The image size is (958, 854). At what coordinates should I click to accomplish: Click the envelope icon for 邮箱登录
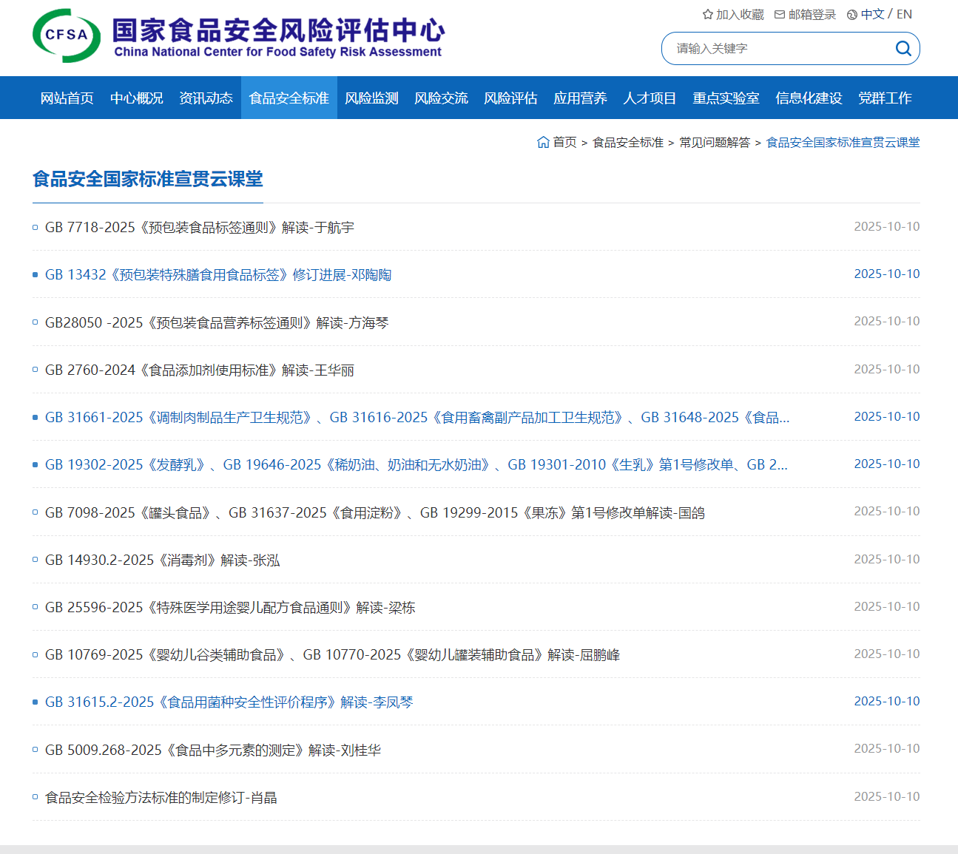coord(780,15)
